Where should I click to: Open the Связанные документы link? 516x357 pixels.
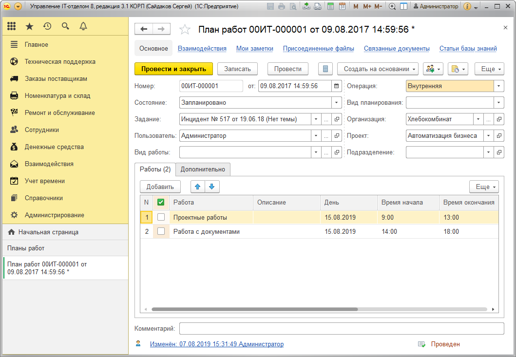coord(397,49)
